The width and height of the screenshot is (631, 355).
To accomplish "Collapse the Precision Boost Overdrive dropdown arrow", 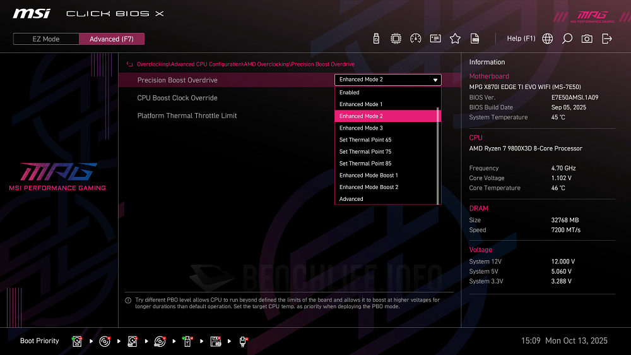I will point(435,80).
